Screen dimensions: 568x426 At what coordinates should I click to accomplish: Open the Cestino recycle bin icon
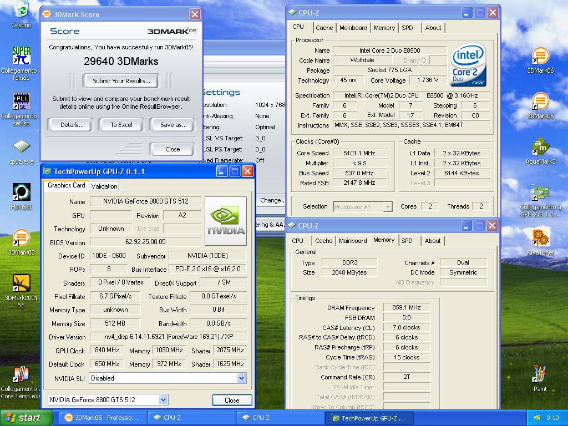[x=21, y=14]
